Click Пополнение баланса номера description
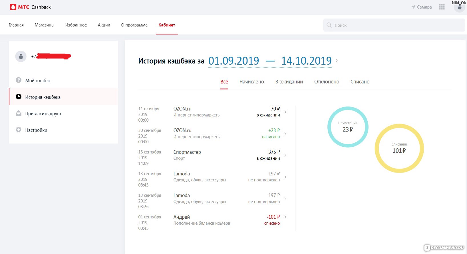This screenshot has width=467, height=254. pos(202,223)
